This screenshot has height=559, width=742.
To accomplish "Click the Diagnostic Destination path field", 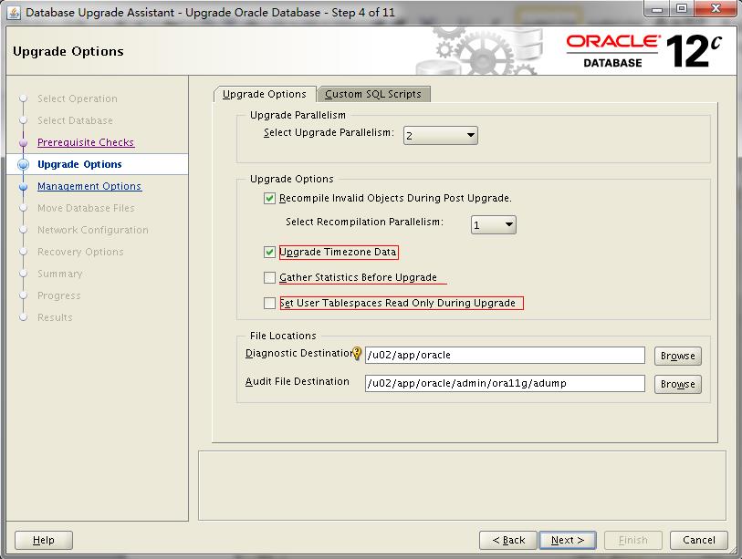I will point(505,355).
